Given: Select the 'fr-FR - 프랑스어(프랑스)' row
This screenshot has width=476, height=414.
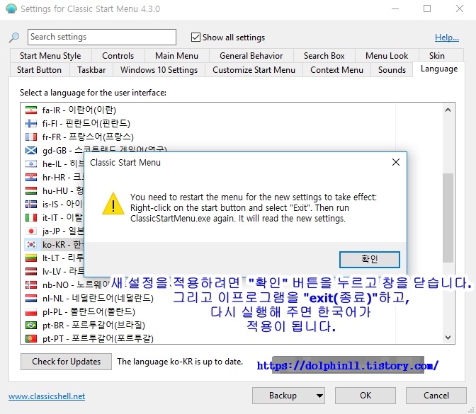Looking at the screenshot, I should coord(210,137).
